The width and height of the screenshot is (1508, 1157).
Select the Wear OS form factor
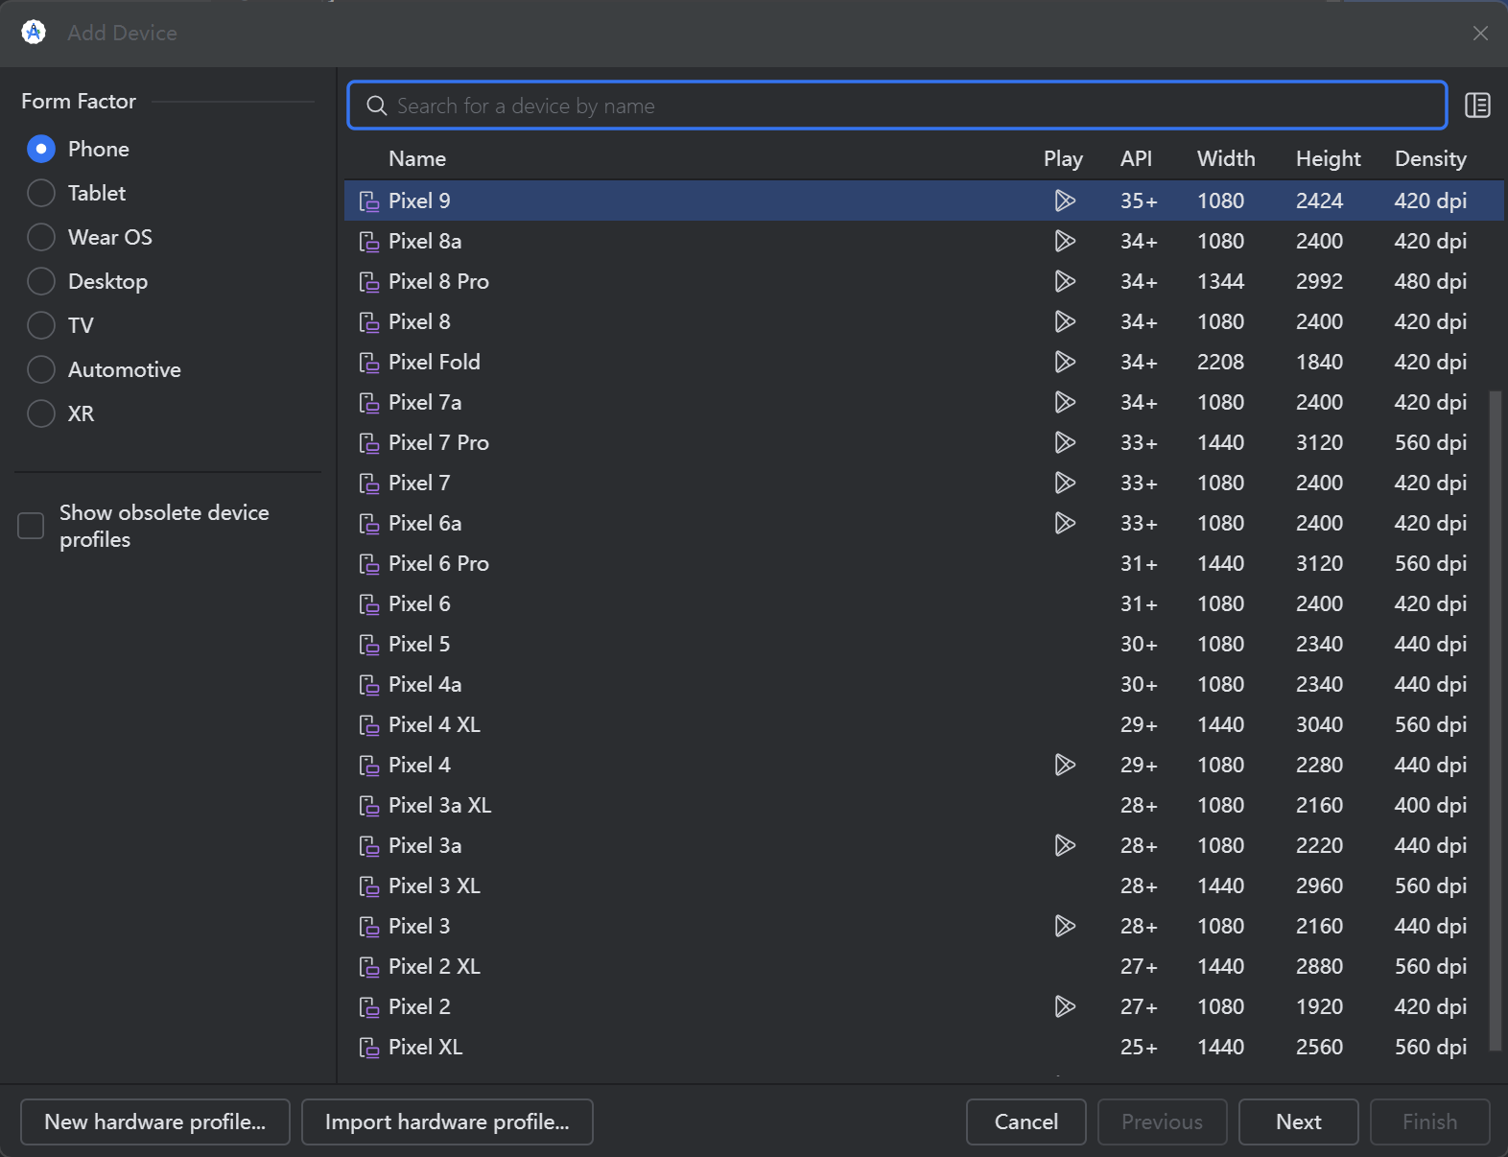[x=41, y=237]
